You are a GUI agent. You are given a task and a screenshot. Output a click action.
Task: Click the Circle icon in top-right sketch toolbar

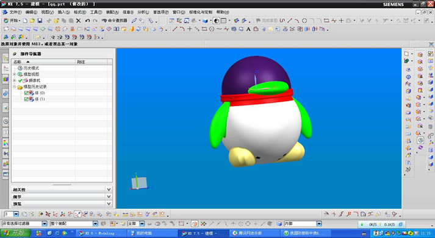(304, 21)
